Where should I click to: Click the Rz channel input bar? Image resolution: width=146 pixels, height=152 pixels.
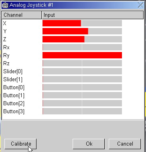click(x=82, y=63)
